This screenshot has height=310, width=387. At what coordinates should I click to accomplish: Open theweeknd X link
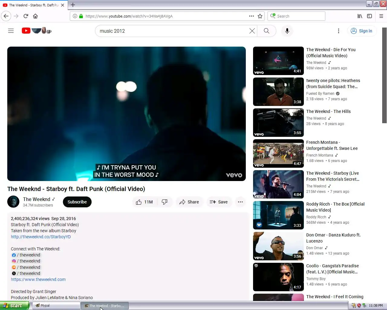click(26, 273)
